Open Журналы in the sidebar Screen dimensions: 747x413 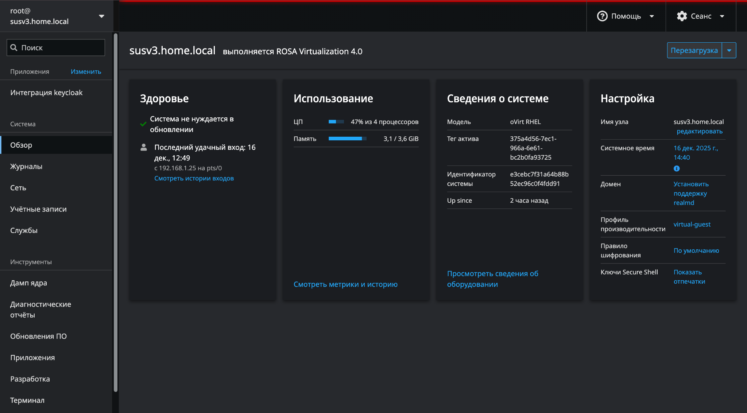click(x=26, y=167)
